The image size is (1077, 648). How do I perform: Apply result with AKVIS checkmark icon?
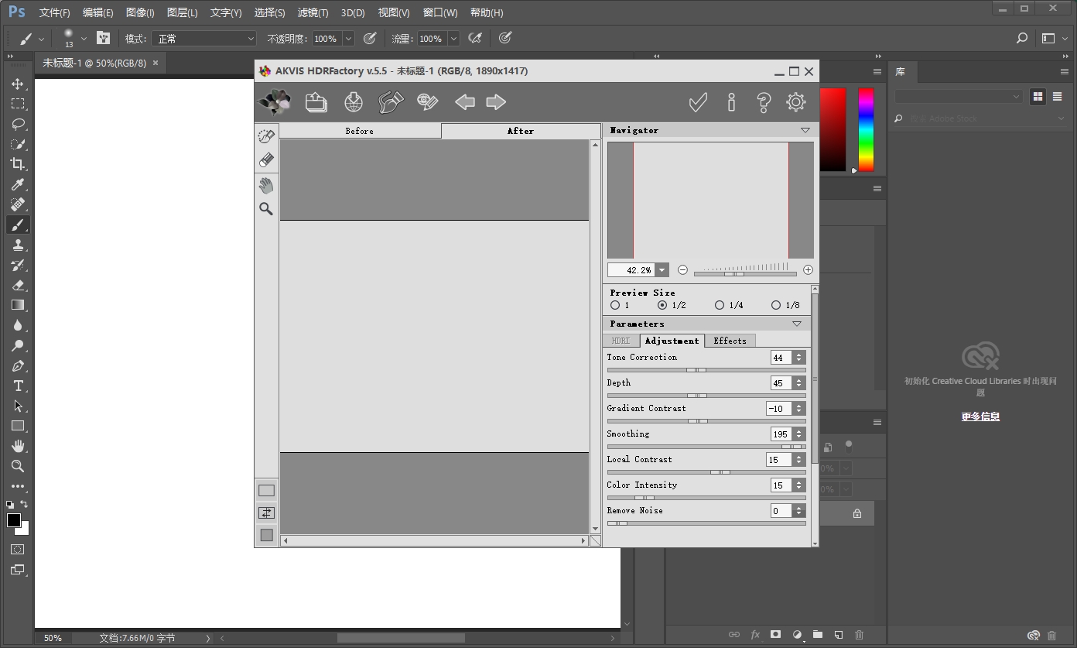[698, 102]
